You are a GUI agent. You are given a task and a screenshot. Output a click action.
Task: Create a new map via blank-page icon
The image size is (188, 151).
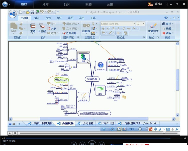(x=21, y=12)
